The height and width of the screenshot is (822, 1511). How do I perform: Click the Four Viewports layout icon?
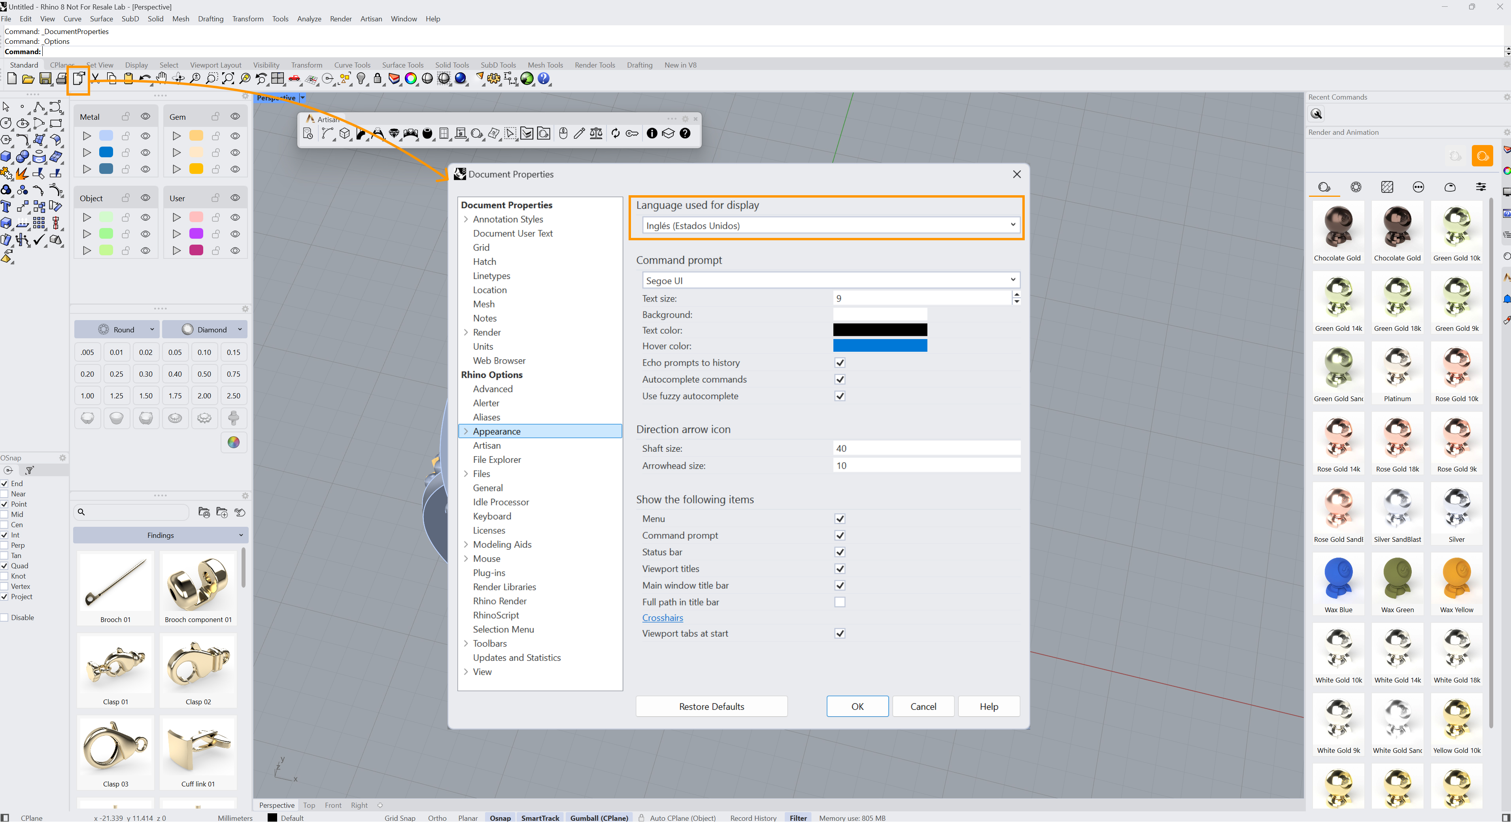pyautogui.click(x=278, y=79)
